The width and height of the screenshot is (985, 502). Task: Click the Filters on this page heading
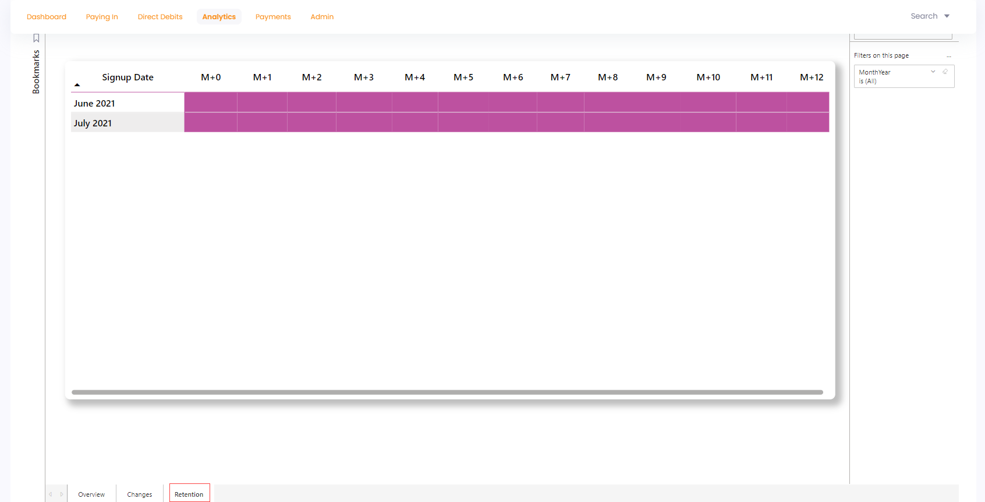(x=881, y=56)
